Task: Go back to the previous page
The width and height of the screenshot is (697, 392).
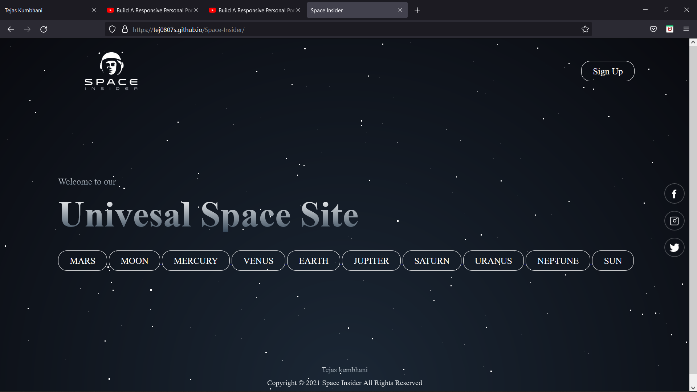Action: tap(11, 29)
